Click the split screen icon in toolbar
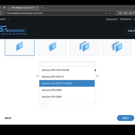Viewport: 135px width, 135px height. click(x=131, y=13)
